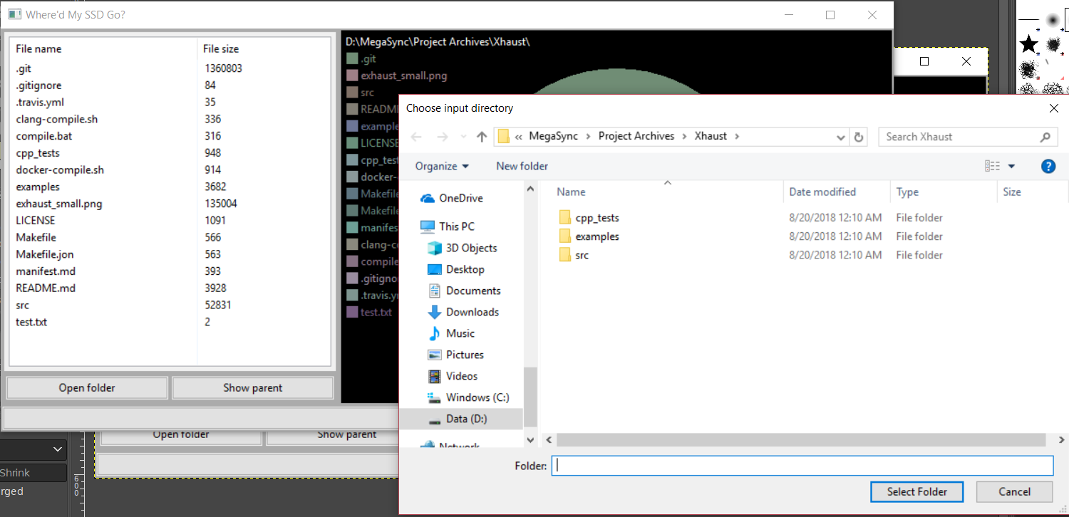Viewport: 1069px width, 517px height.
Task: Select 3D Objects in navigation pane
Action: (x=471, y=248)
